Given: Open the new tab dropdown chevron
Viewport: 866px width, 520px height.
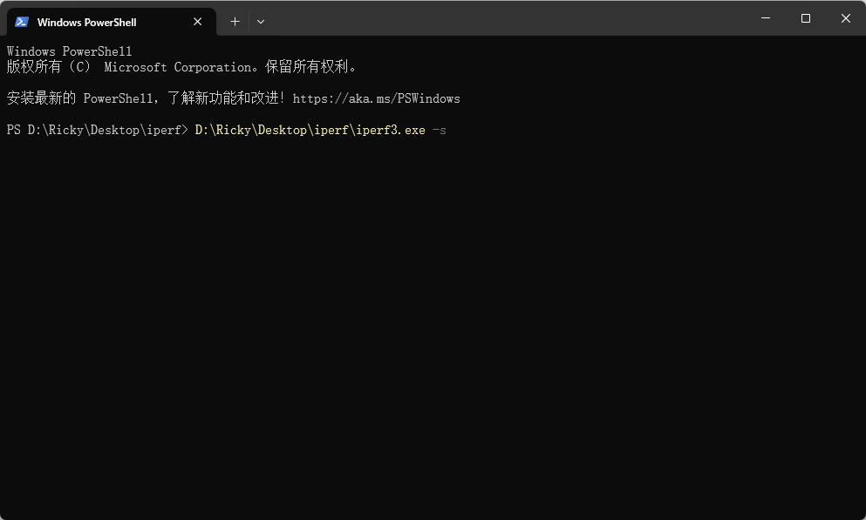Looking at the screenshot, I should pyautogui.click(x=260, y=21).
